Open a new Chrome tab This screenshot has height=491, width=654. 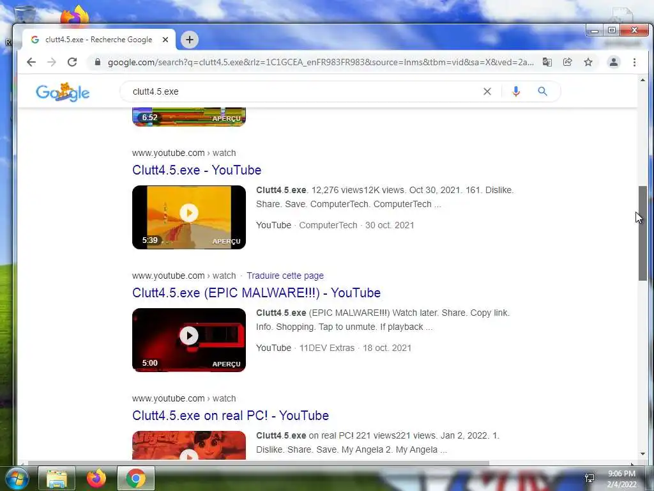coord(189,40)
